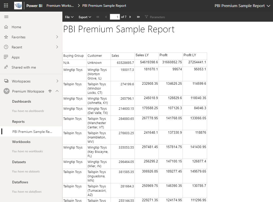Screen dimensions: 273x202
Task: Advance to next report page
Action: click(x=130, y=17)
